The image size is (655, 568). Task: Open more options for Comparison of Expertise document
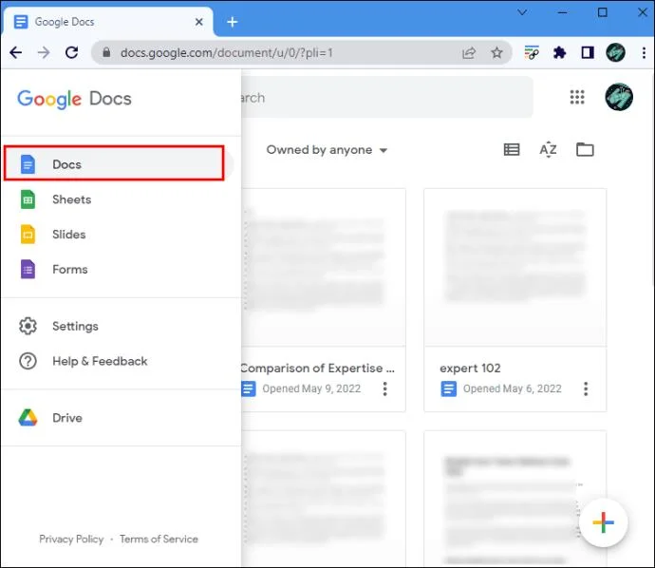(x=384, y=388)
